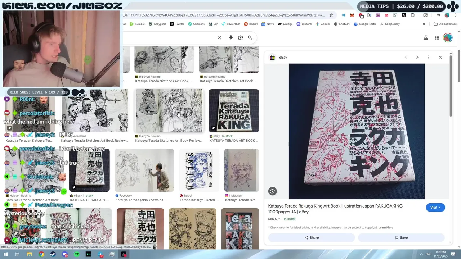Open the Windows Start menu
This screenshot has width=461, height=259.
point(6,254)
